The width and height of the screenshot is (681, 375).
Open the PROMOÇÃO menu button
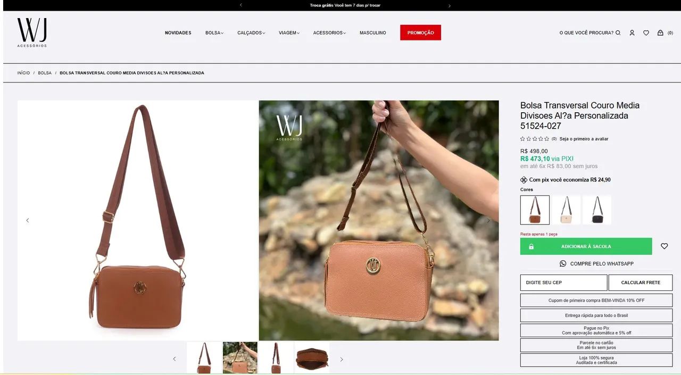[421, 32]
